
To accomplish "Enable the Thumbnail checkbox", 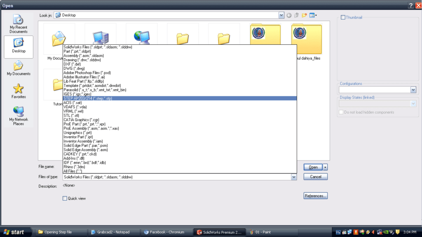I will click(x=343, y=17).
